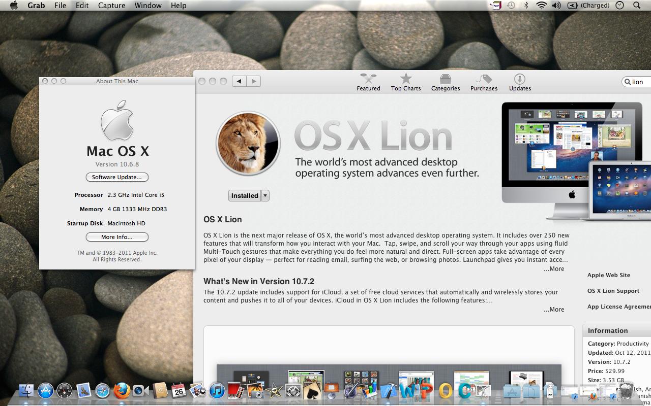The height and width of the screenshot is (406, 651).
Task: Open FaceTime from the Dock
Action: click(x=140, y=391)
